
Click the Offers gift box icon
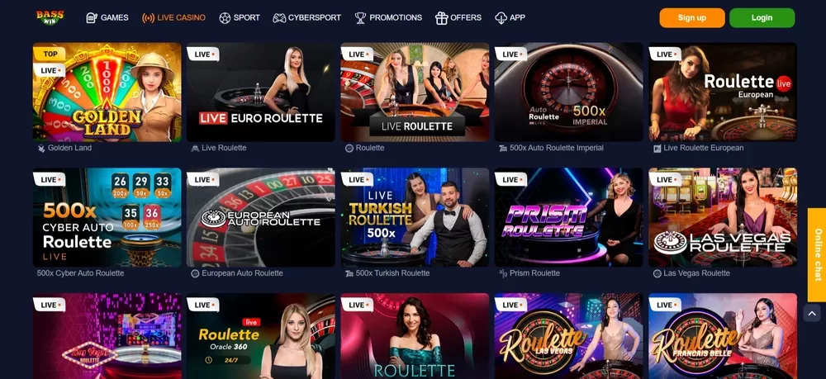(441, 18)
